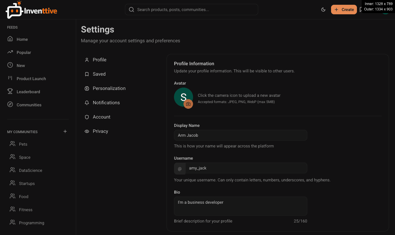Open the Leaderboard trophy item
Image resolution: width=395 pixels, height=235 pixels.
tap(28, 92)
